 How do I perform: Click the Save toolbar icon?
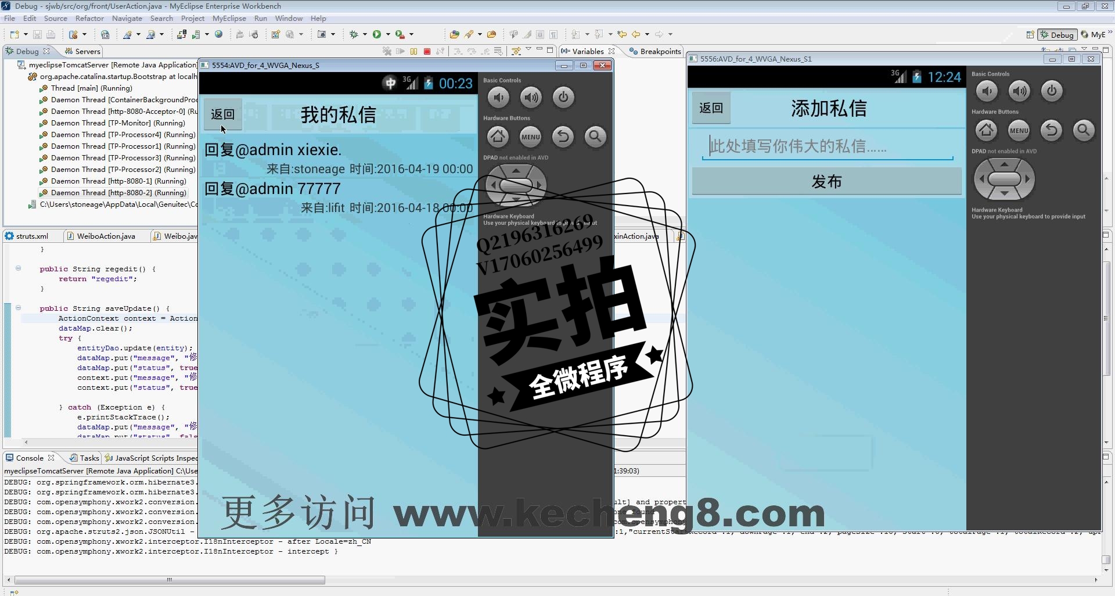coord(37,34)
